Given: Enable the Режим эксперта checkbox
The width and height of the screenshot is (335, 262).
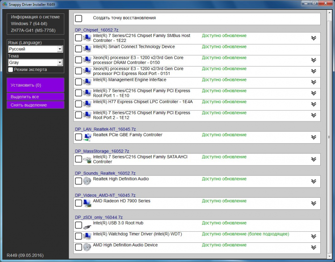Looking at the screenshot, I should tap(10, 70).
